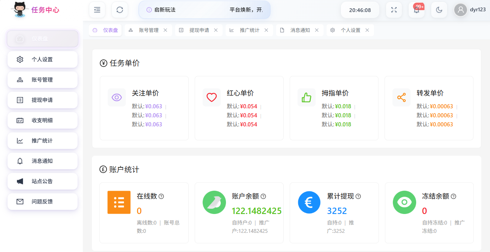Go to 站点公告 in the sidebar
Screen dimensions: 490x252
tap(42, 181)
